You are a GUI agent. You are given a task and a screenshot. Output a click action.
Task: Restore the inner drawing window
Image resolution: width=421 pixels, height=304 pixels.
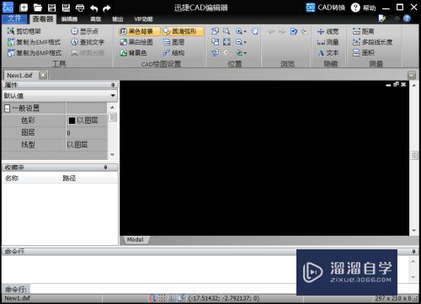pyautogui.click(x=396, y=84)
